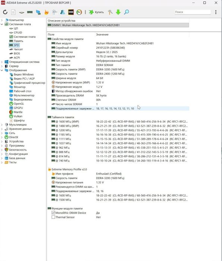This screenshot has height=261, width=222.
Task: Click the Refresh toolbar icon
Action: [x=5, y=12]
